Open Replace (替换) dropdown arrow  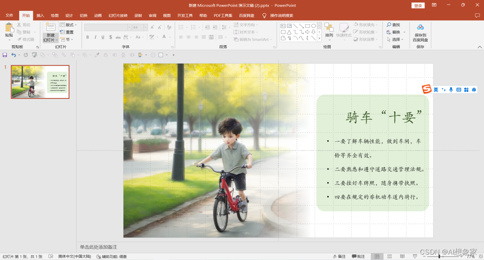pos(404,32)
